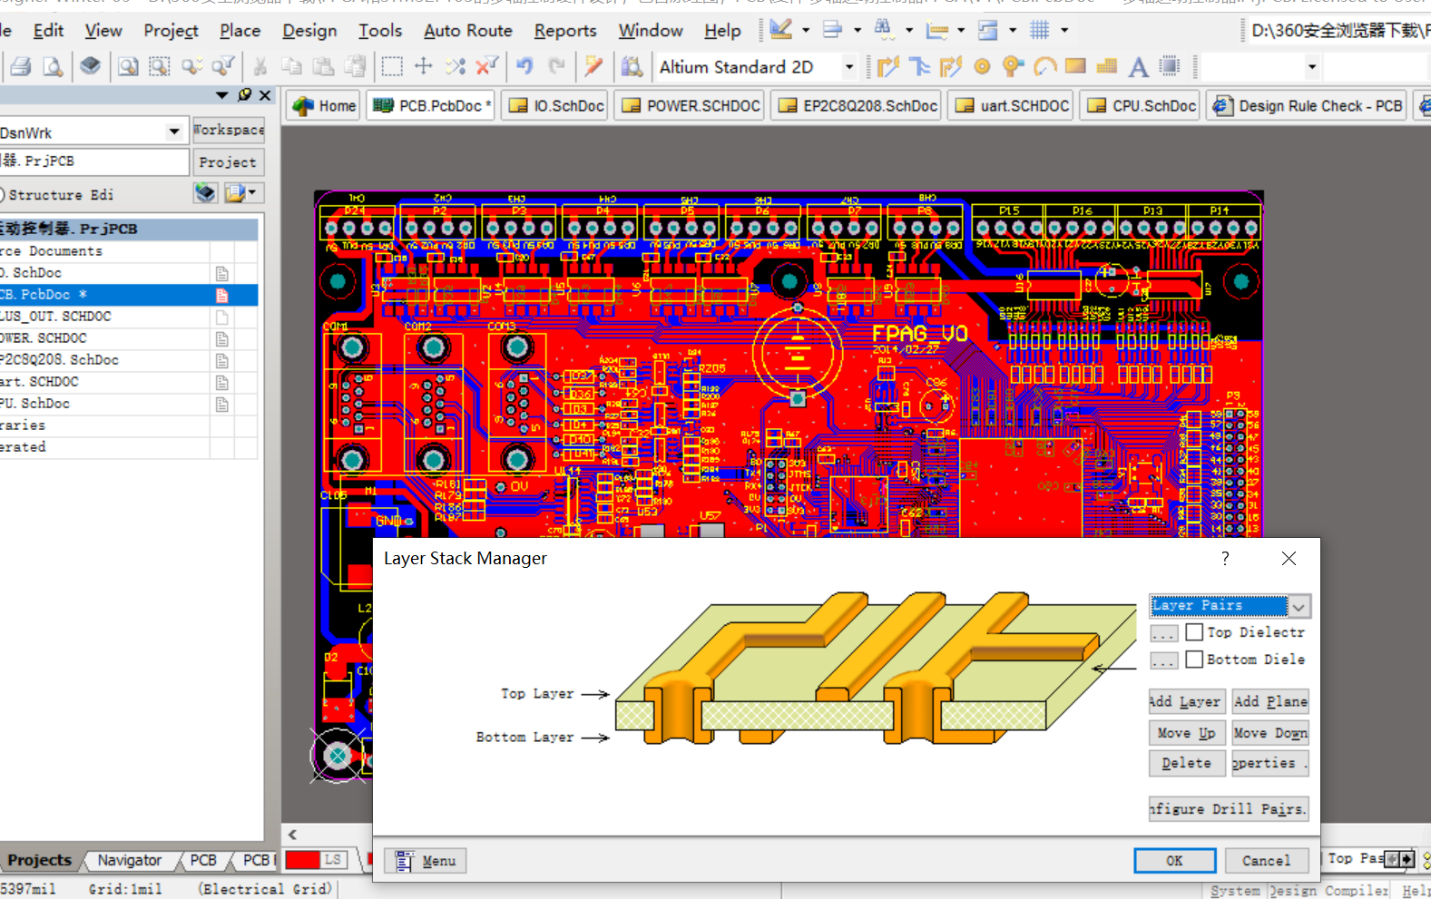Open Print Preview from the toolbar
1431x899 pixels.
pos(53,66)
